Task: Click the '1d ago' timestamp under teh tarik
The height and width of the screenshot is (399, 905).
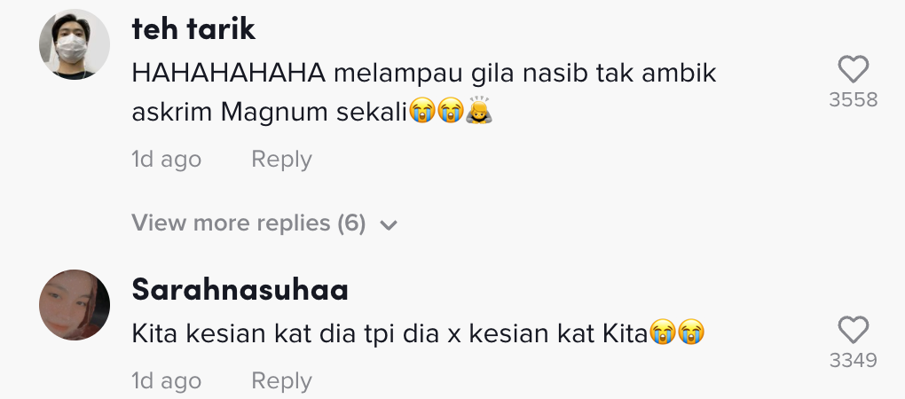Action: [166, 160]
